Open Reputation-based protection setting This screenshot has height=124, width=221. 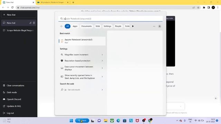(82, 61)
